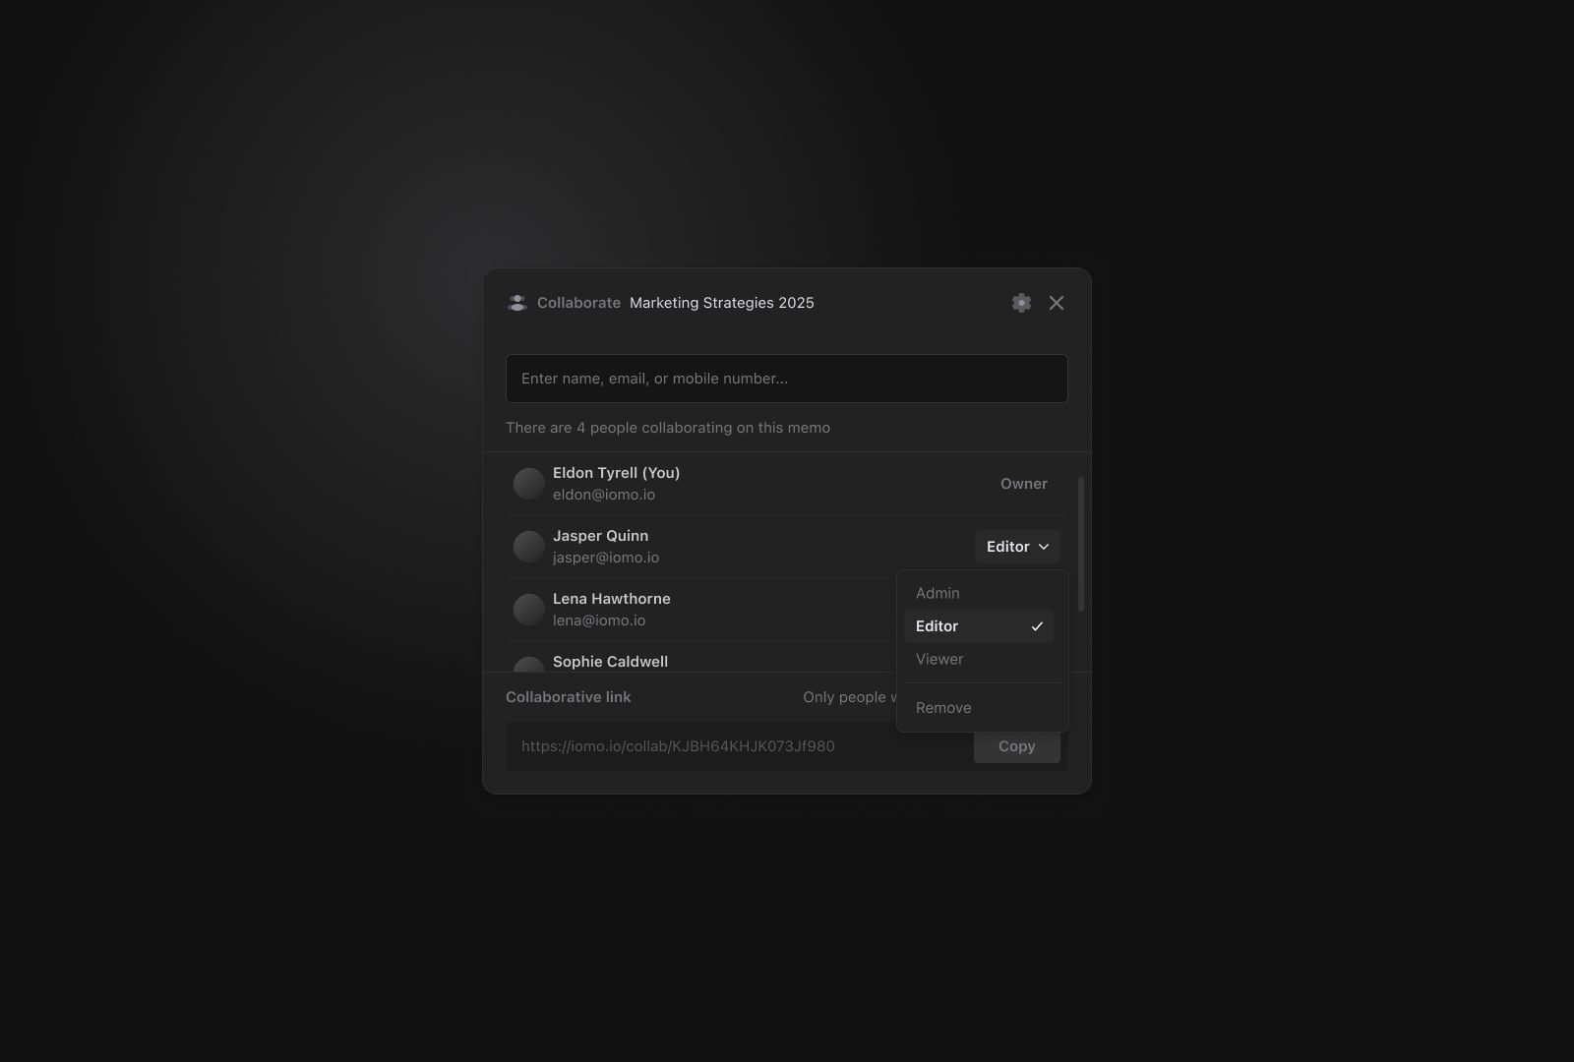Click the "Only people" link access text
This screenshot has height=1062, width=1574.
click(x=850, y=697)
